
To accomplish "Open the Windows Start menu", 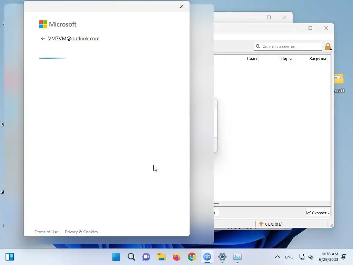I will 116,257.
